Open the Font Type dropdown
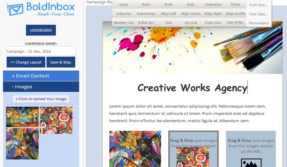Screen dimensions: 287x167 click(258, 14)
